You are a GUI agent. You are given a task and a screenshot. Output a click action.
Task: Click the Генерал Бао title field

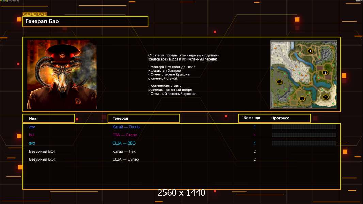tap(85, 21)
